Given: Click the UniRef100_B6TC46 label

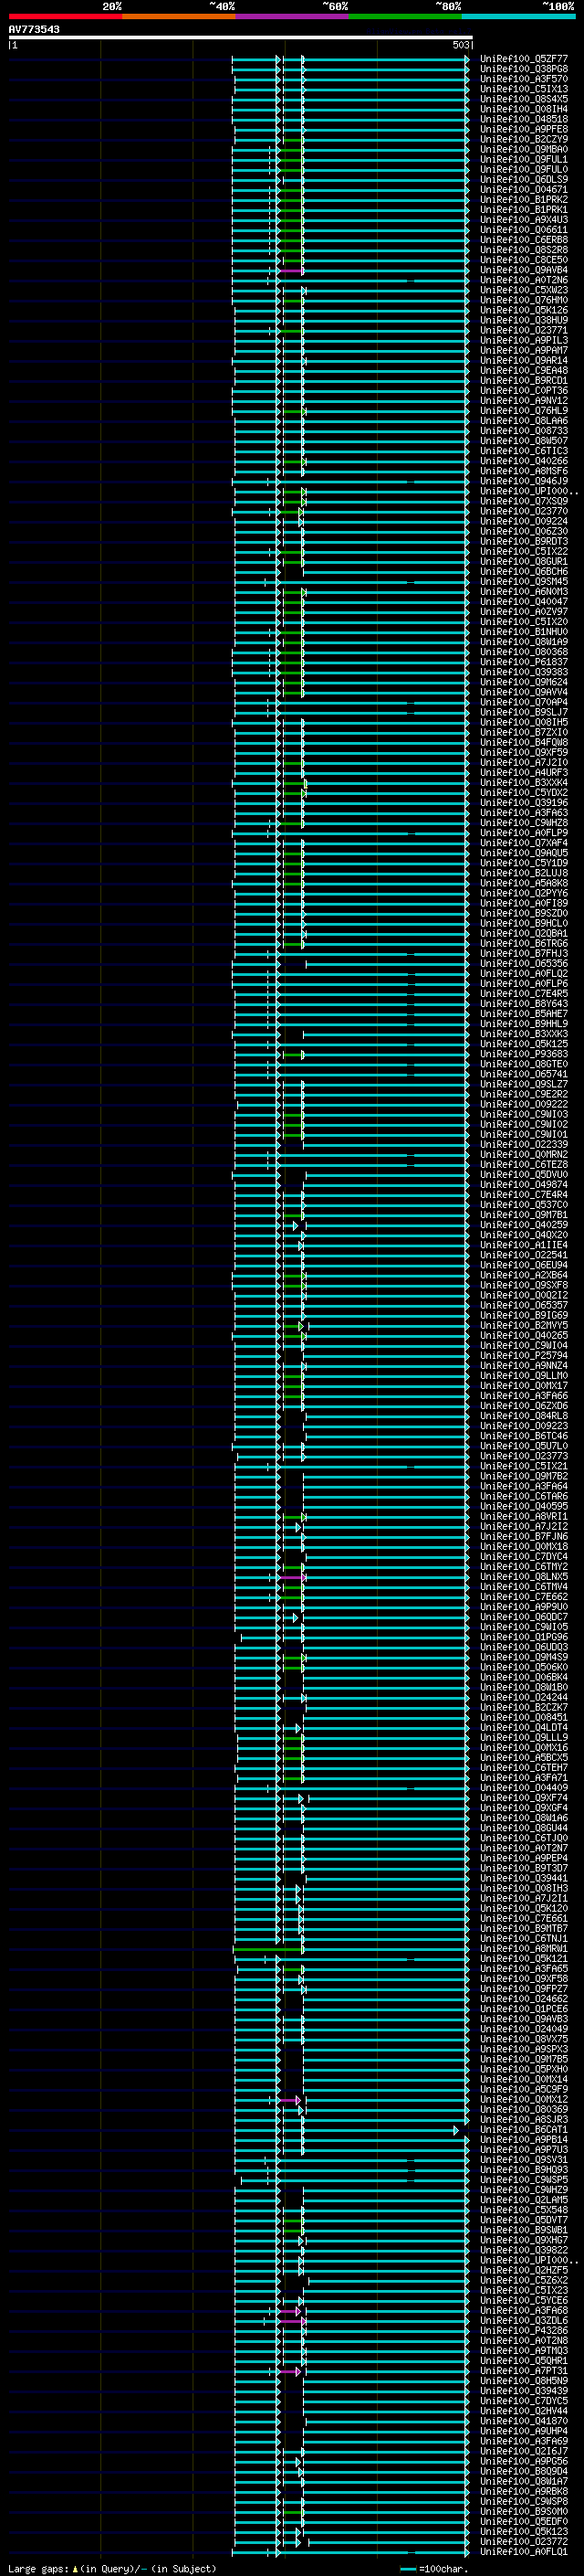Looking at the screenshot, I should (524, 1436).
